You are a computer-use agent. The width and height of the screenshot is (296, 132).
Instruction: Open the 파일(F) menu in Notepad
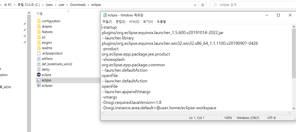(x=107, y=21)
